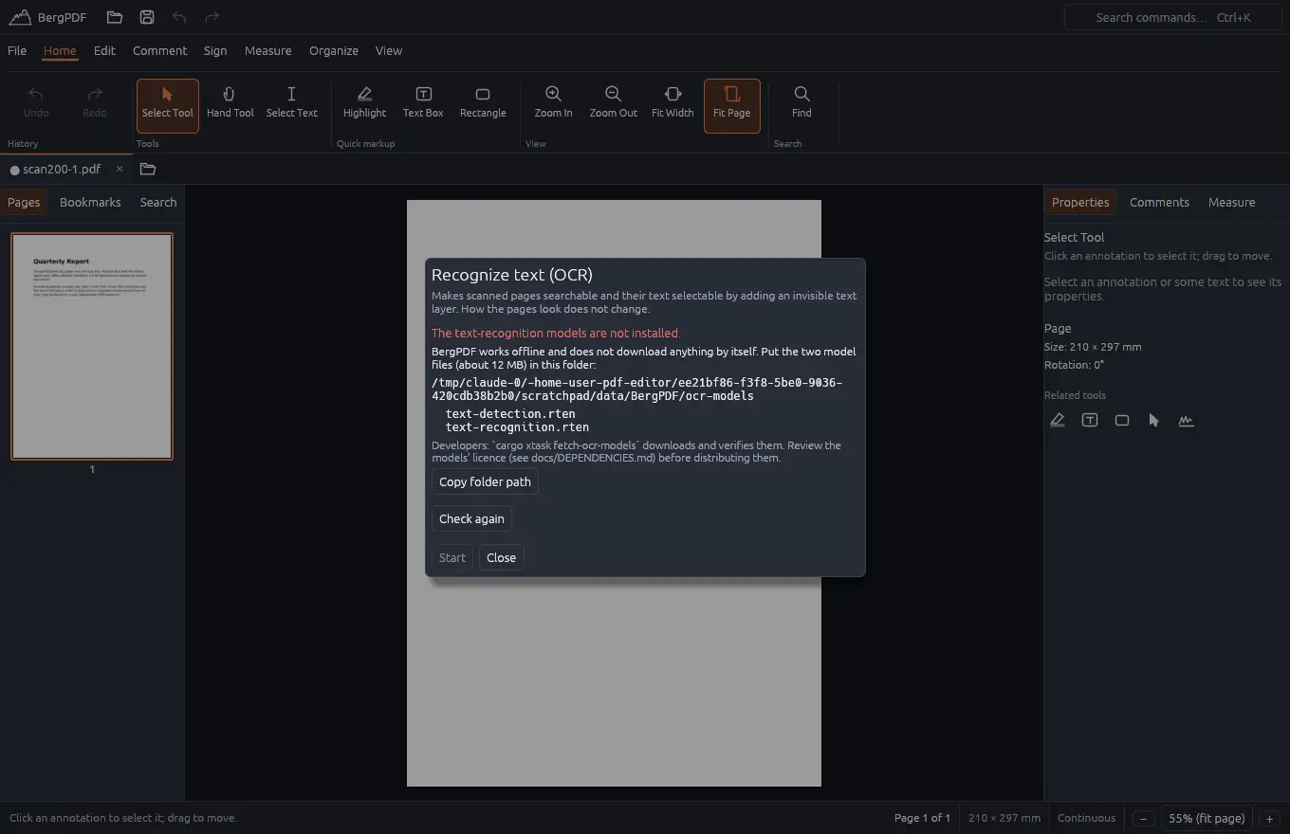Screen dimensions: 1290x834
Task: Switch right panel to Measure tab
Action: [x=1231, y=202]
